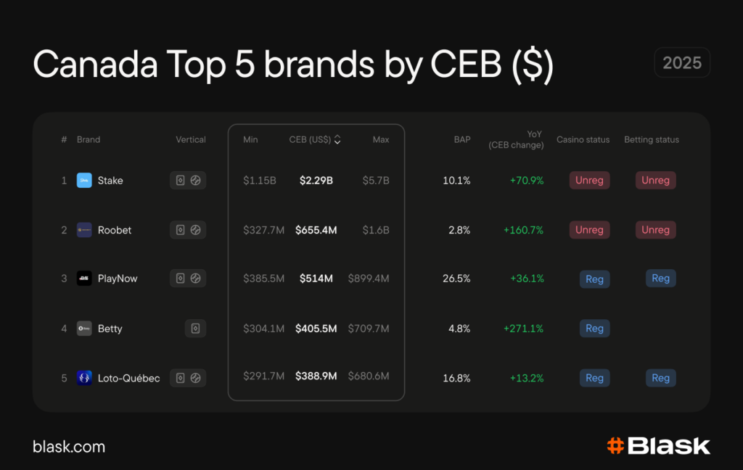Click the Loto-Québec brand logo
743x470 pixels.
point(84,378)
